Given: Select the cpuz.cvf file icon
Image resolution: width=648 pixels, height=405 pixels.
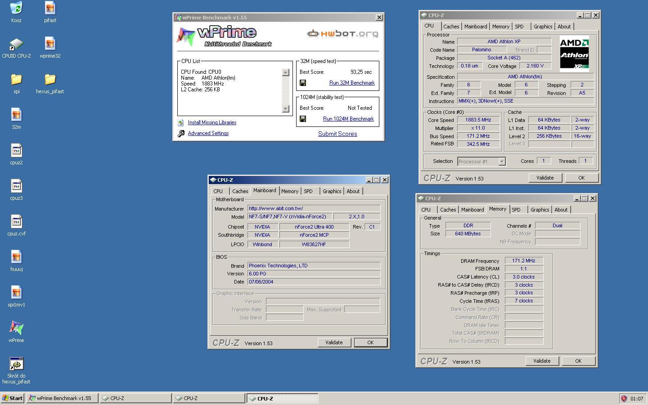Looking at the screenshot, I should click(16, 221).
